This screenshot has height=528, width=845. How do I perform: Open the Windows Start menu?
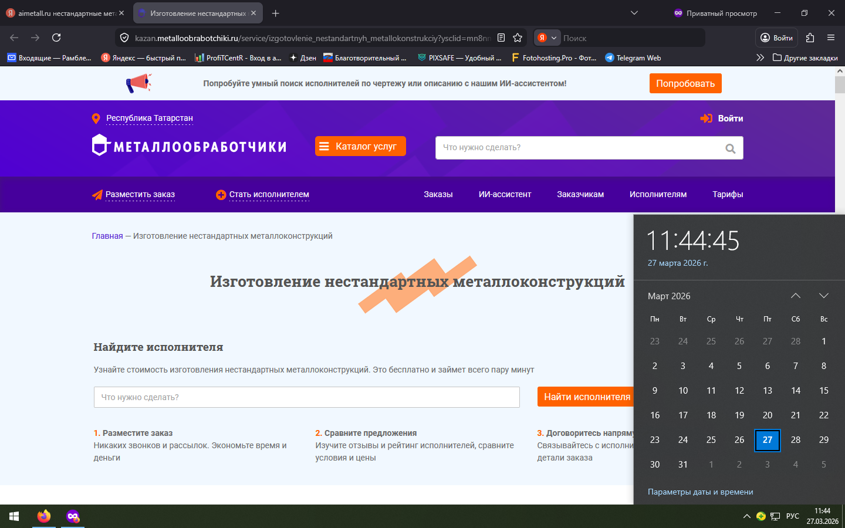tap(14, 516)
